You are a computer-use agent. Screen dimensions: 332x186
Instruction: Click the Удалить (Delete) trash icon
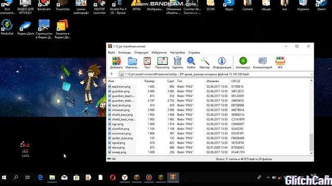(177, 63)
